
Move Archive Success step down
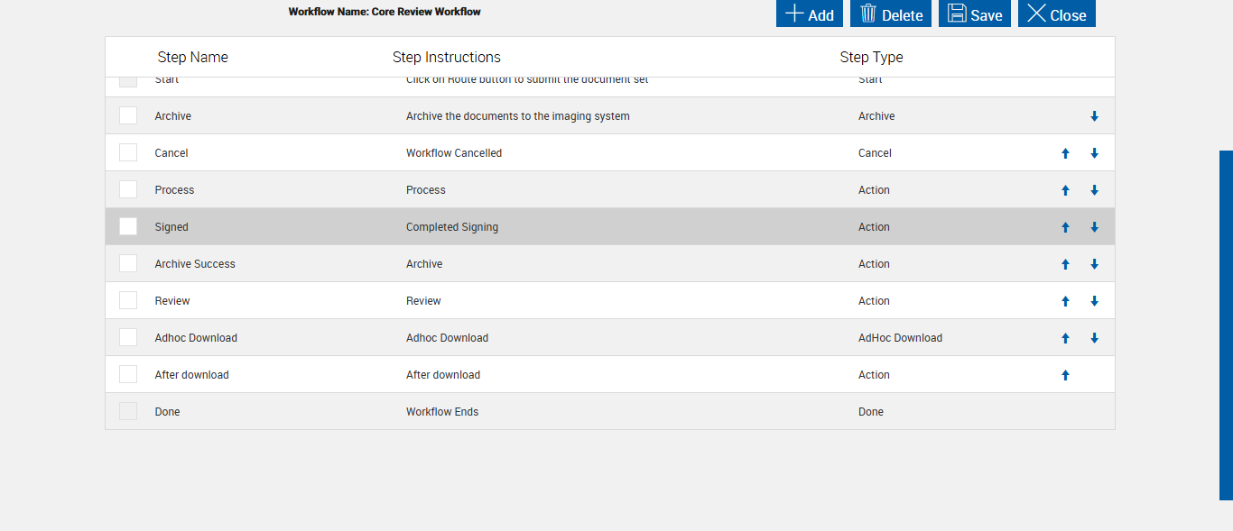(1094, 264)
